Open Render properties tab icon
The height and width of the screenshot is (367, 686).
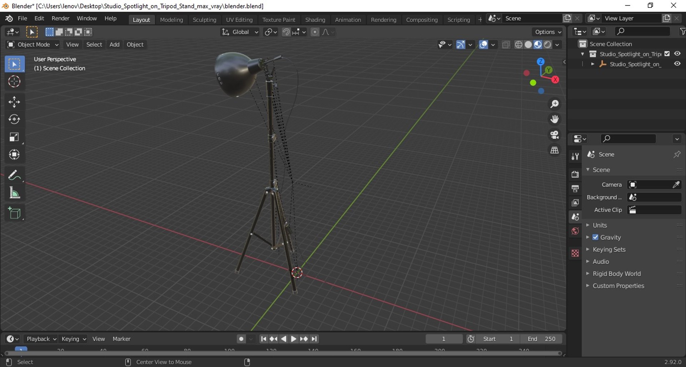tap(575, 174)
